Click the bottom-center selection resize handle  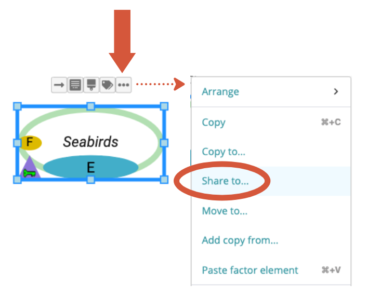coord(90,180)
